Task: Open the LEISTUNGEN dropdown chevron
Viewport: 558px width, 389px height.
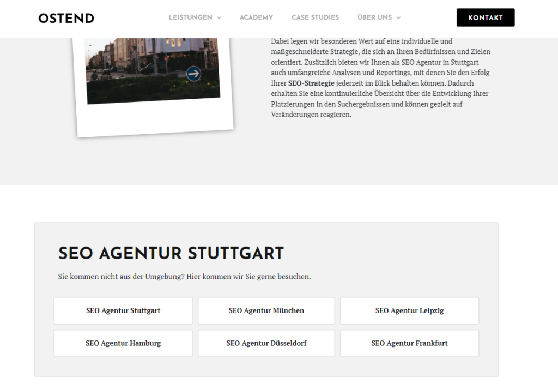Action: 220,17
